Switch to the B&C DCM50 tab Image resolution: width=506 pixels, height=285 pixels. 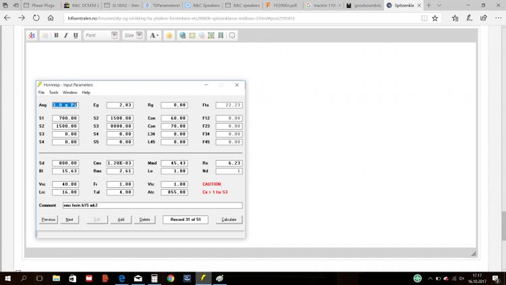coord(82,5)
